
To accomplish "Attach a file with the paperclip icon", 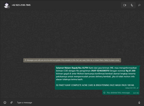I will [x=12, y=103].
